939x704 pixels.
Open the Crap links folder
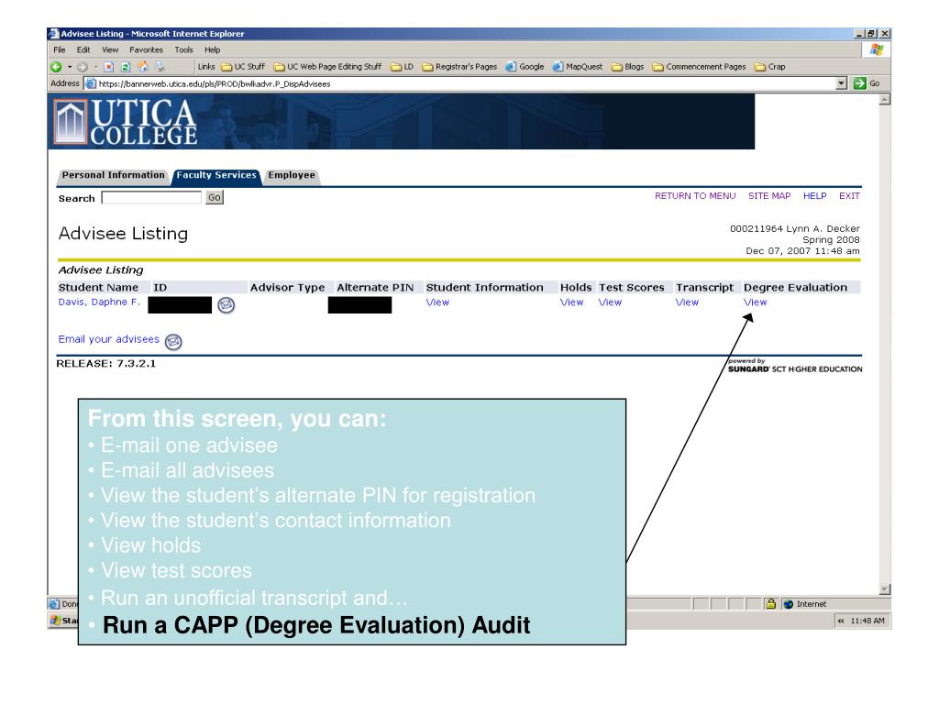tap(770, 67)
